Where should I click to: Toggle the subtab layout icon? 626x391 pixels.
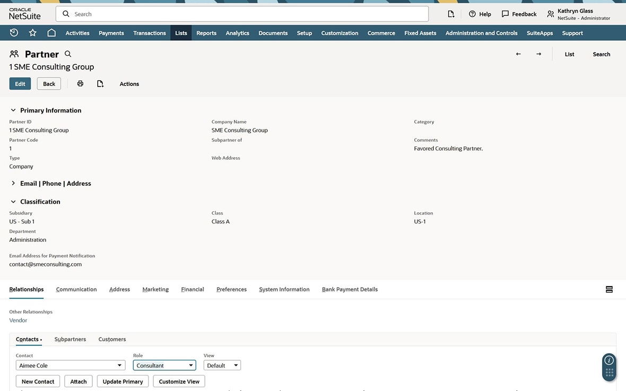pyautogui.click(x=609, y=290)
